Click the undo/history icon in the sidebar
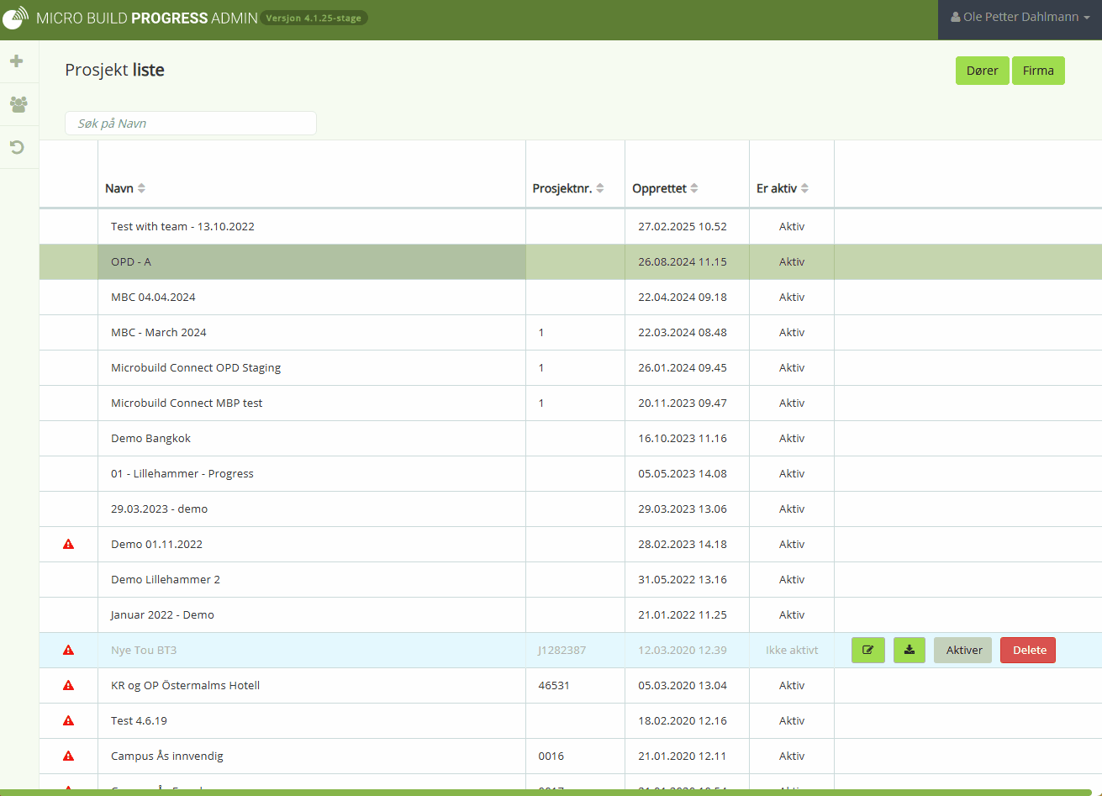This screenshot has height=796, width=1102. [x=17, y=148]
